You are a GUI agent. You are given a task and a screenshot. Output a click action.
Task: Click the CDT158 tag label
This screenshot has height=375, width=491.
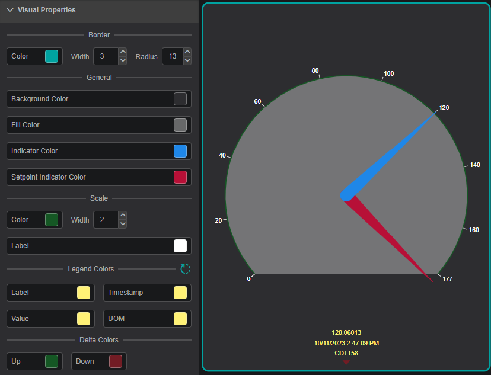pyautogui.click(x=346, y=354)
